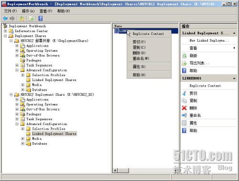The width and height of the screenshot is (239, 181).
Task: Click Task Sequences icon under E:\MBYCBSJ_DS
Action: point(22,119)
